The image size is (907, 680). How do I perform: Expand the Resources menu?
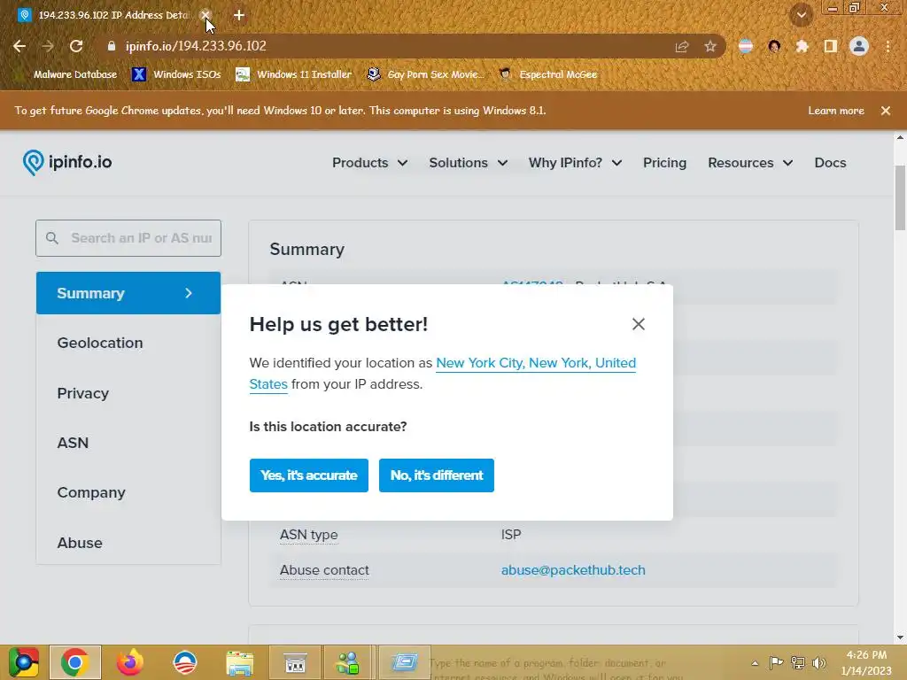(750, 163)
